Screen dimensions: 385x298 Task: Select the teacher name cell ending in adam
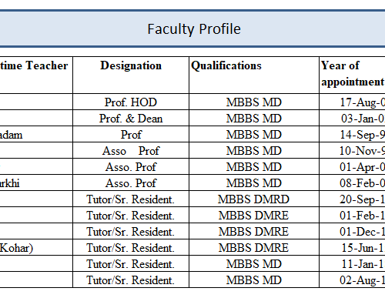tap(36, 134)
